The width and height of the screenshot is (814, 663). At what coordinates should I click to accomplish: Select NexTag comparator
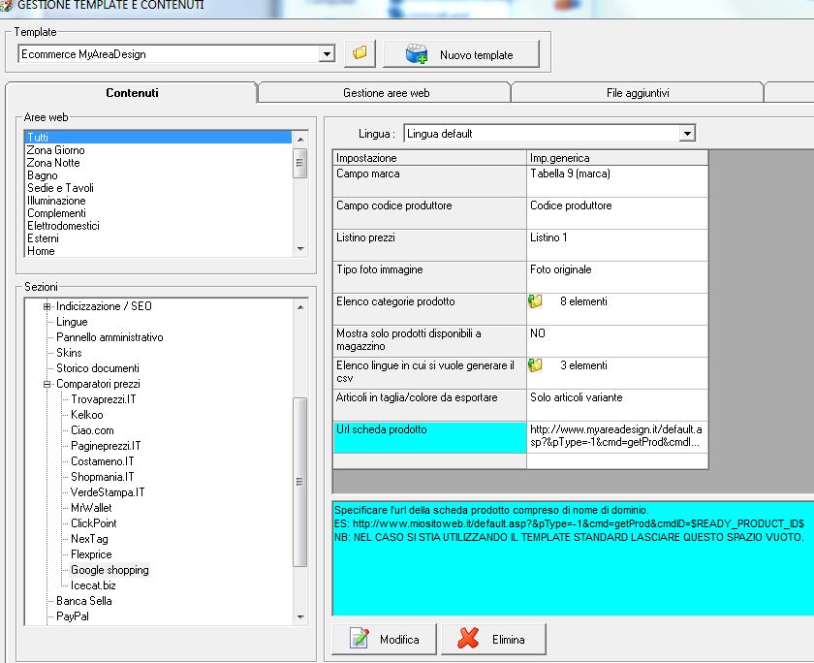click(x=89, y=539)
